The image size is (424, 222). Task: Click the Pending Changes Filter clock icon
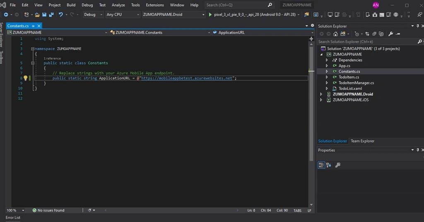tap(357, 34)
